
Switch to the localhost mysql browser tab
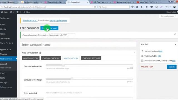[31, 2]
